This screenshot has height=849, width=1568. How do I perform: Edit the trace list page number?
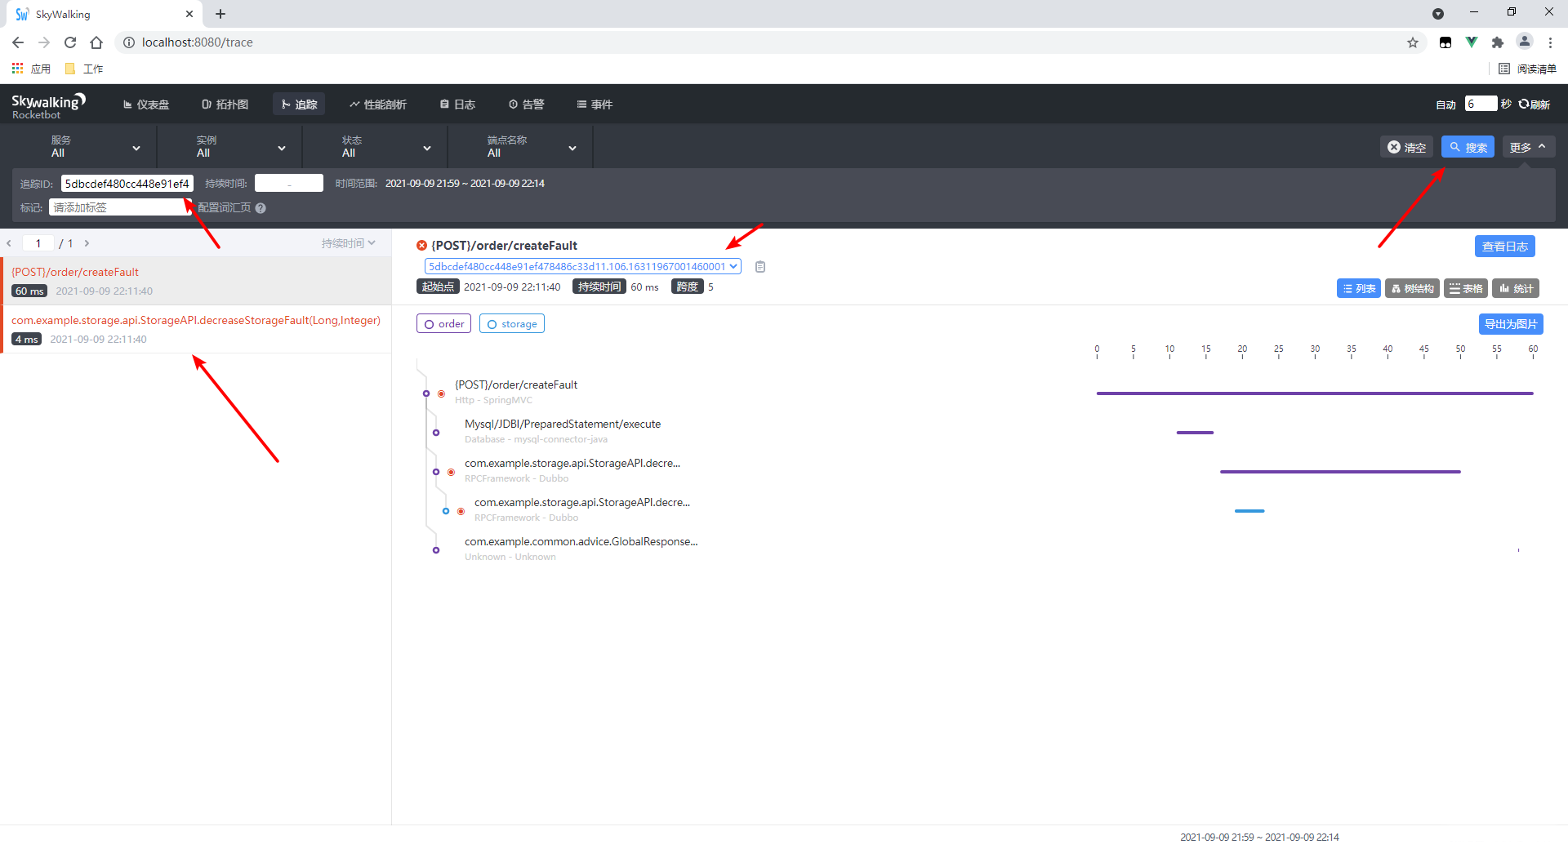point(38,243)
